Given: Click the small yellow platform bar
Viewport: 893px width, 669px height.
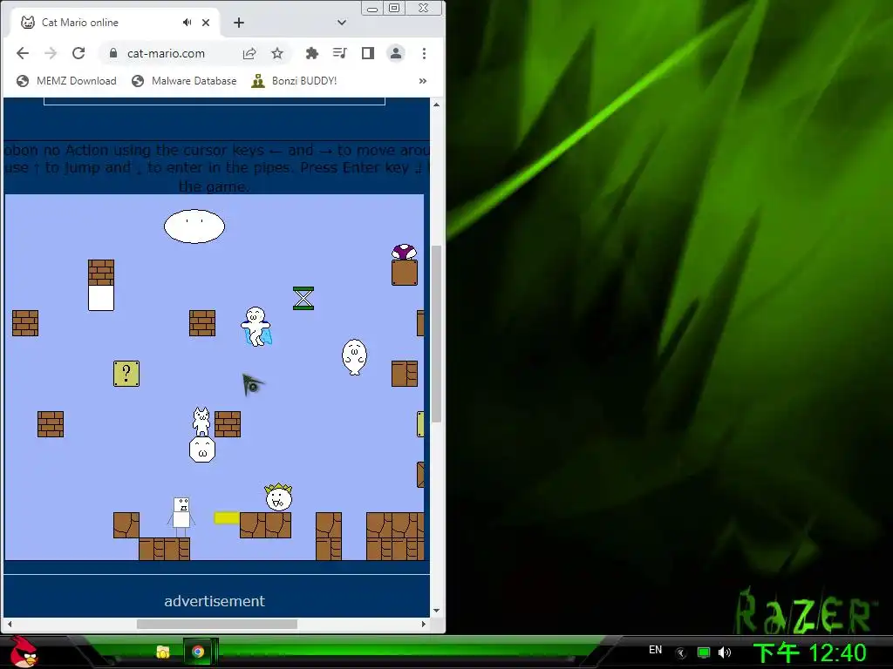Looking at the screenshot, I should [227, 517].
